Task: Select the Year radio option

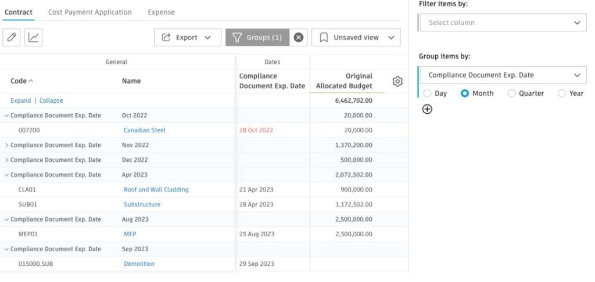Action: 562,93
